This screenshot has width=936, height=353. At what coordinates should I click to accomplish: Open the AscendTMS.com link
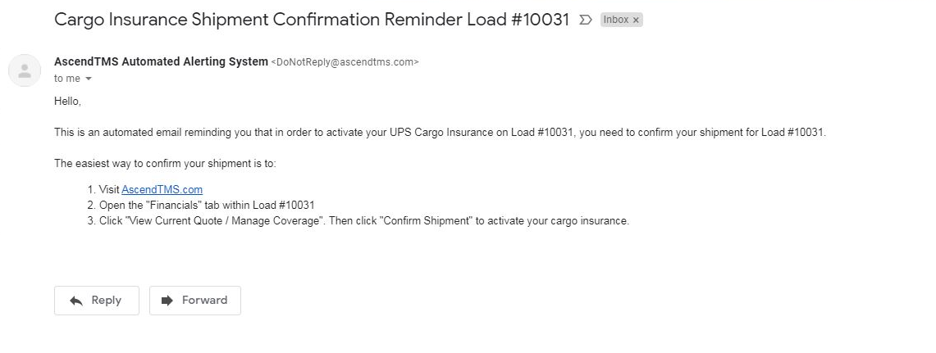162,189
